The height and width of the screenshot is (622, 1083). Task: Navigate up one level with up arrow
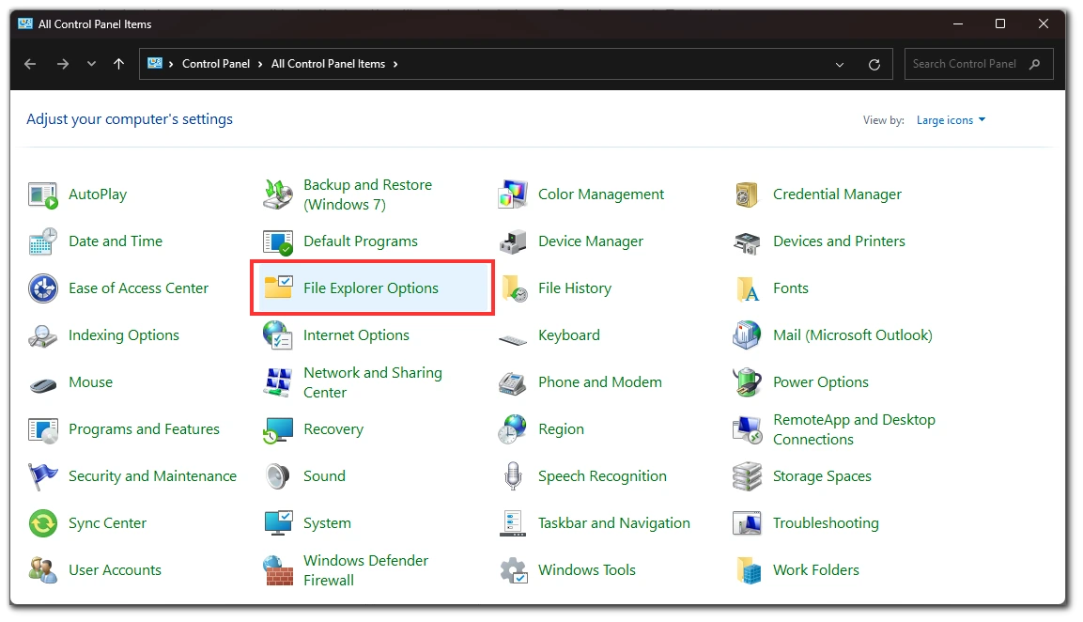tap(118, 64)
